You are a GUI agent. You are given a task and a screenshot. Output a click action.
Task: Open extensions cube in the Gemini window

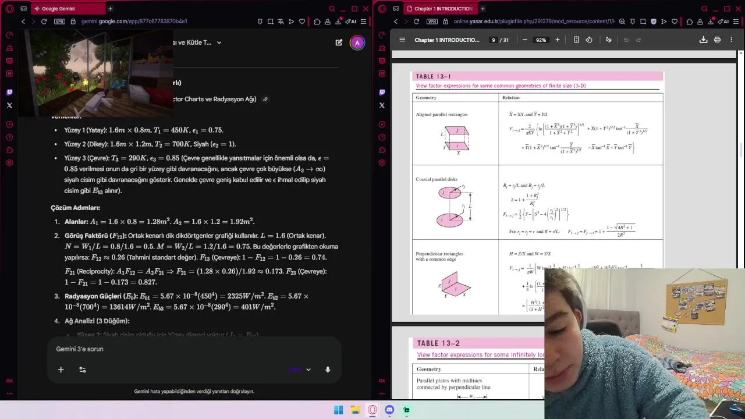coord(317,22)
